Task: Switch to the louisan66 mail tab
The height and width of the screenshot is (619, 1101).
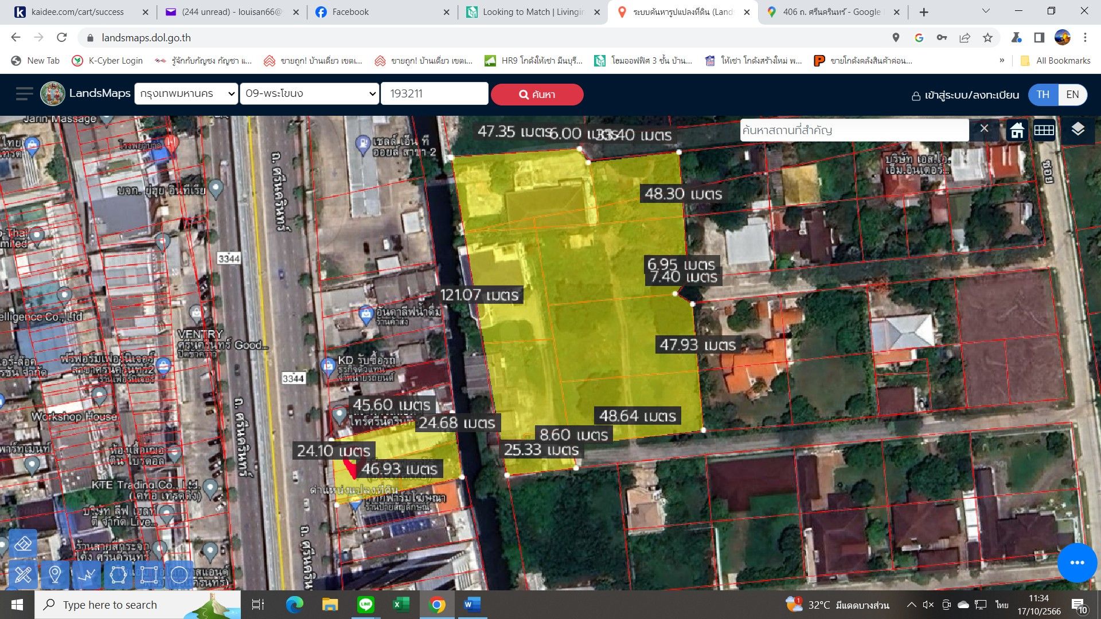Action: point(232,11)
